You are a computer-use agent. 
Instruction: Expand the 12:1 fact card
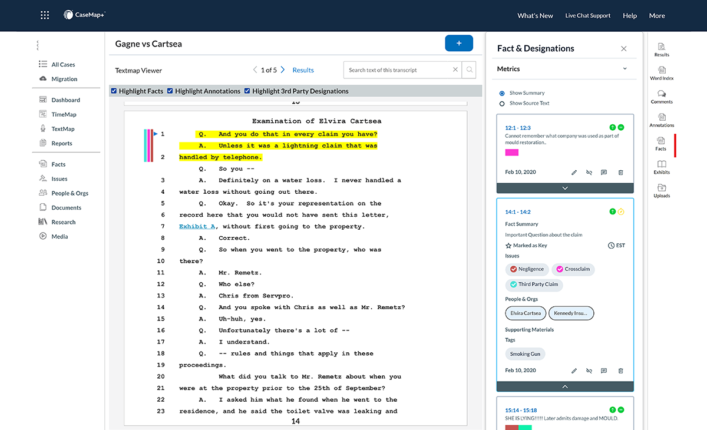[x=564, y=188]
